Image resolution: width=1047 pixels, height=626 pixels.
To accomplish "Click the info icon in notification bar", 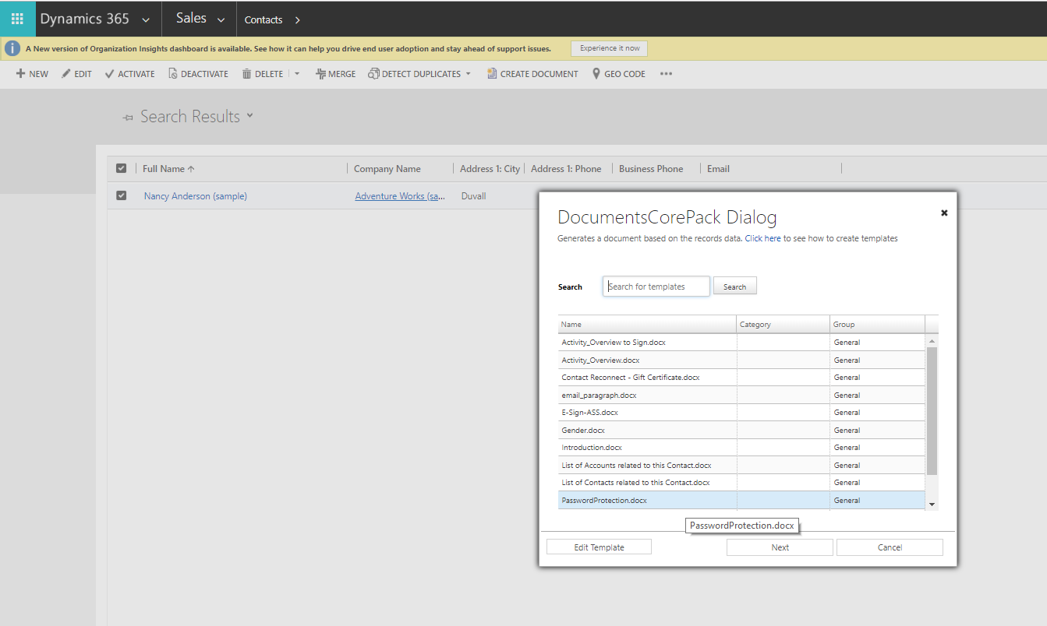I will [12, 48].
